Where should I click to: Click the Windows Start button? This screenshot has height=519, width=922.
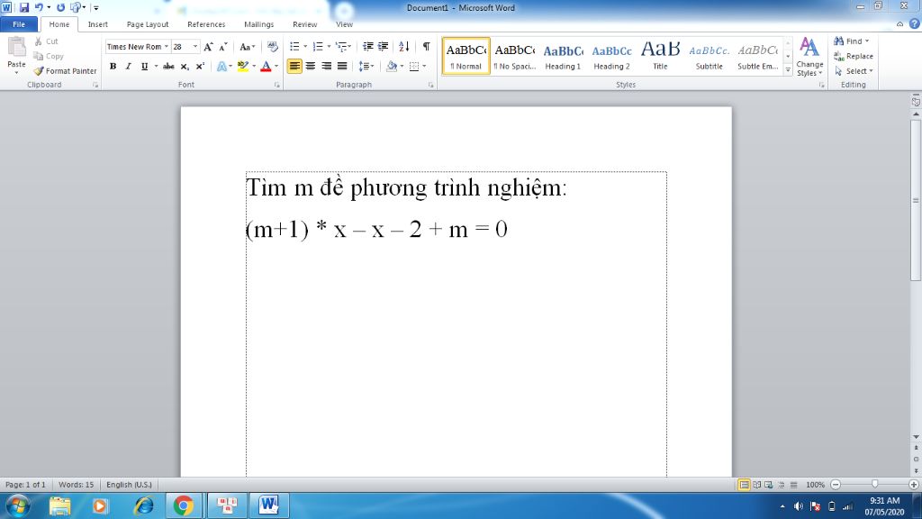click(x=17, y=505)
